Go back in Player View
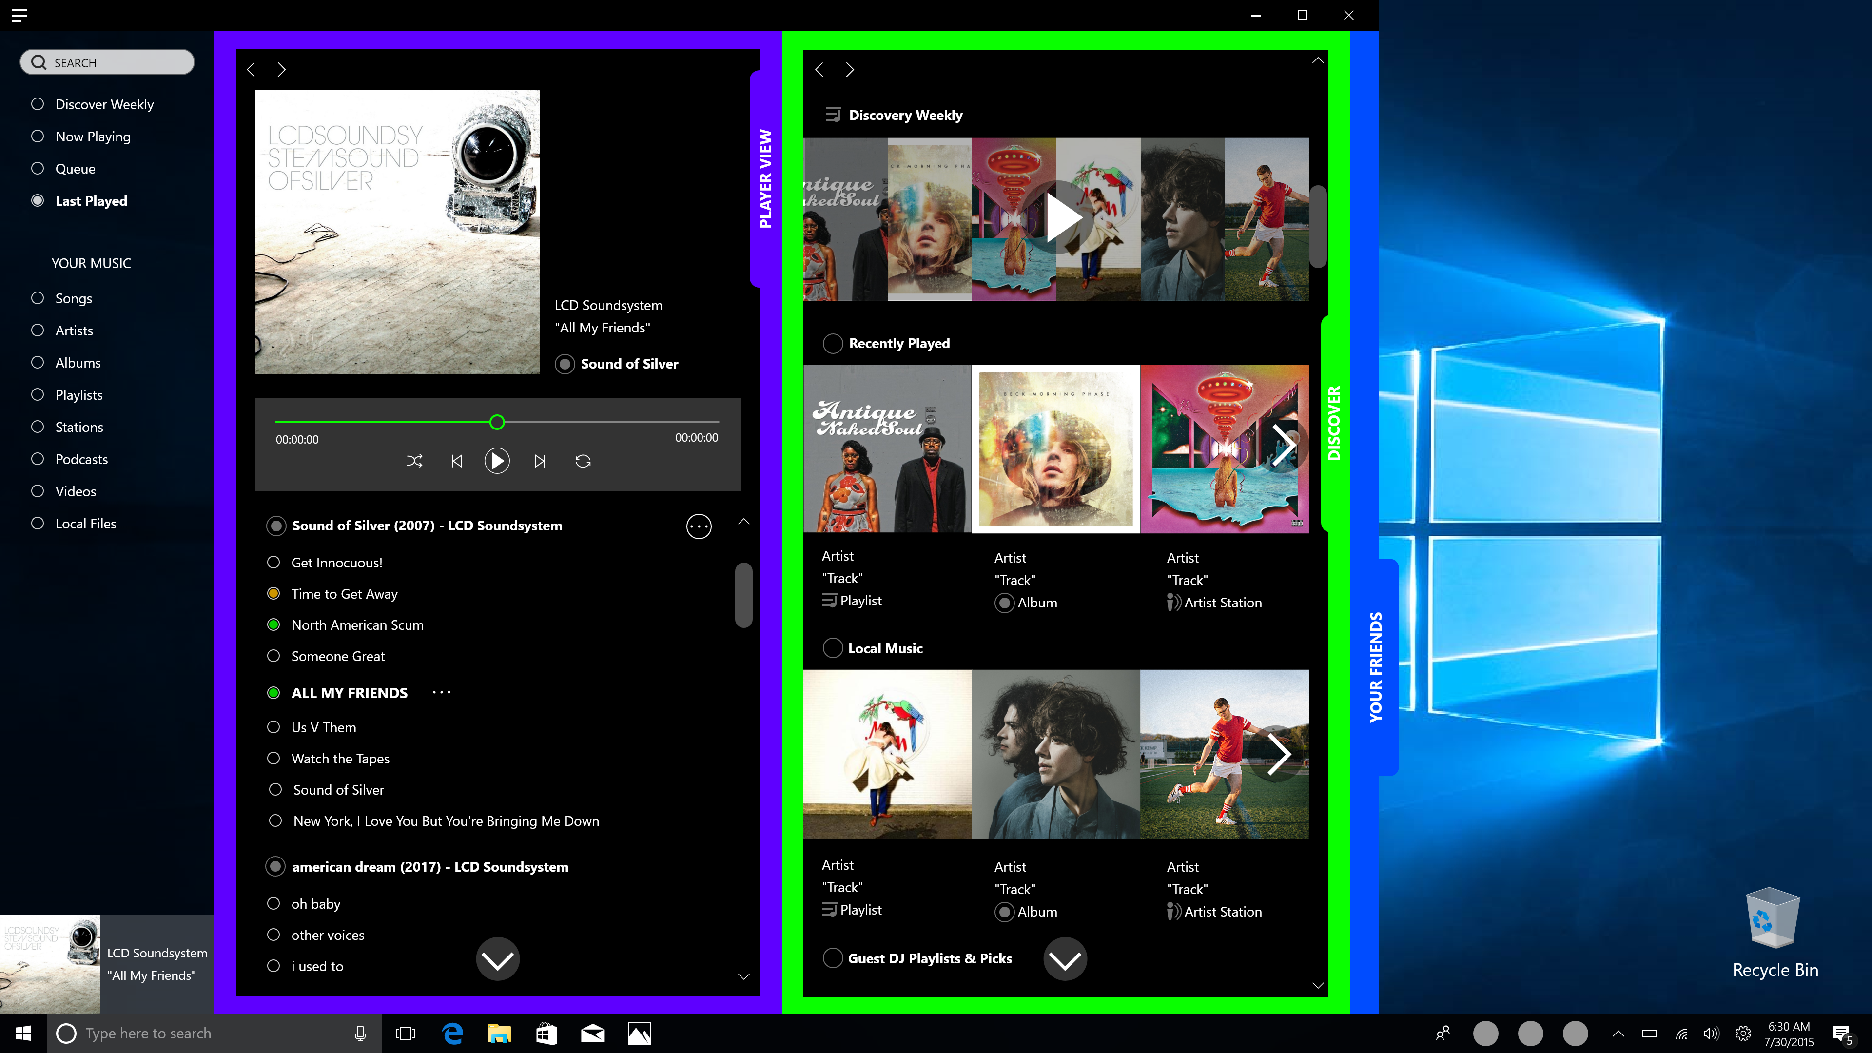The width and height of the screenshot is (1872, 1053). pos(251,70)
